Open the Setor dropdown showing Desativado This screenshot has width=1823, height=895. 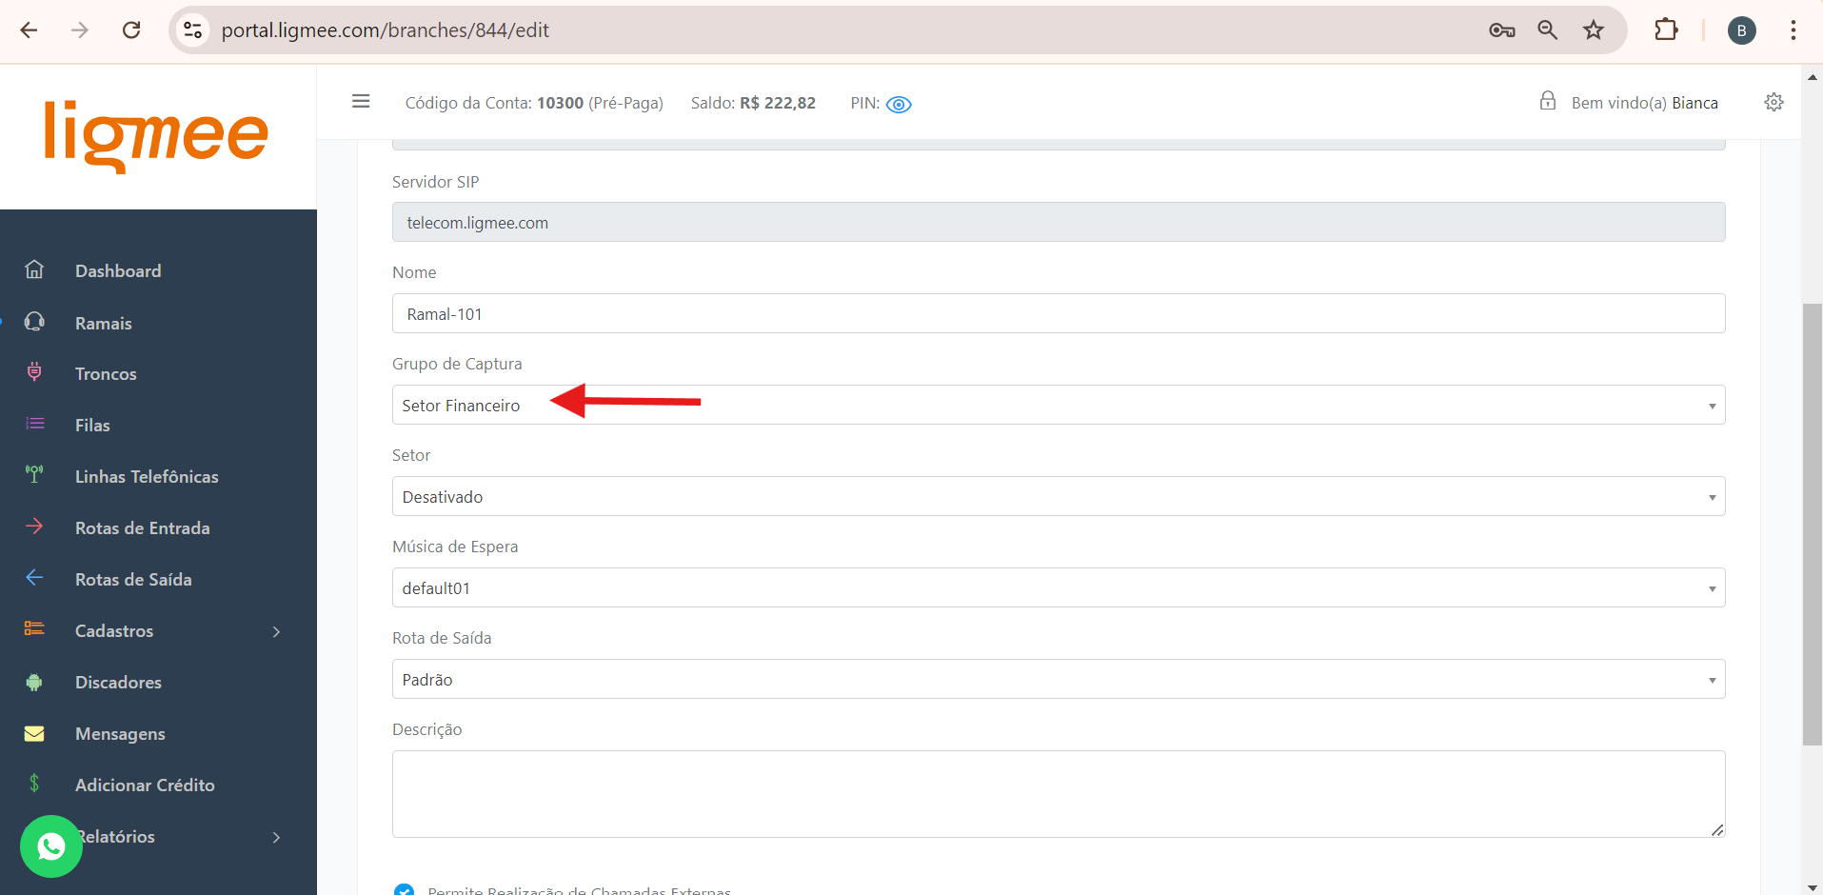coord(1058,497)
